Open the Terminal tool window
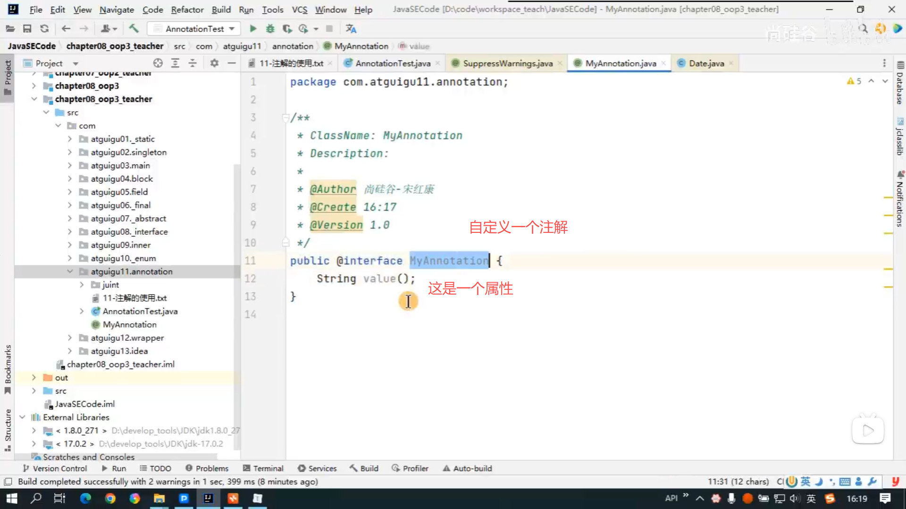The width and height of the screenshot is (906, 509). [x=263, y=468]
